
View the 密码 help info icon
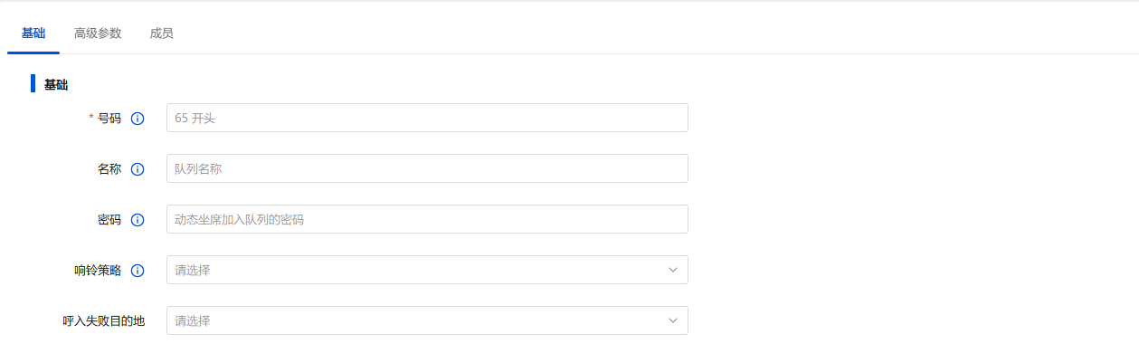coord(138,220)
